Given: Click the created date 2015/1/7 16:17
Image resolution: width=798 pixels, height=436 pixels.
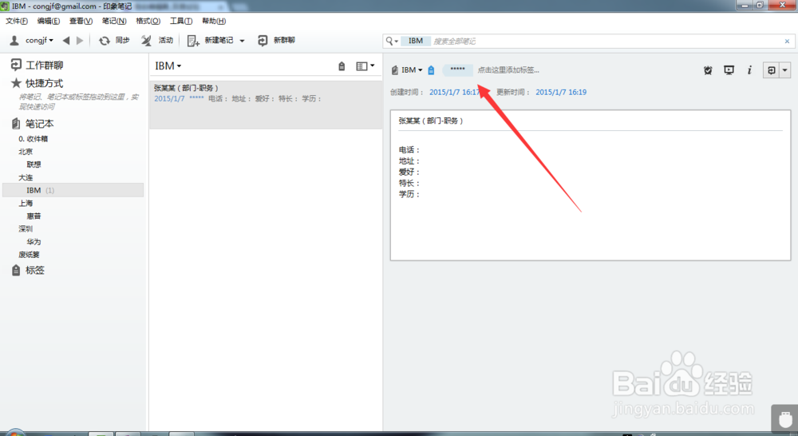Looking at the screenshot, I should tap(455, 92).
